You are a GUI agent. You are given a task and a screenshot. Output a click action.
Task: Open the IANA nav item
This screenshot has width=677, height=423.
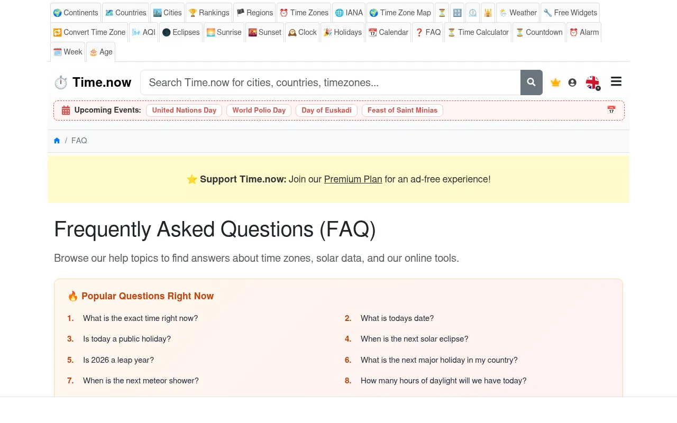point(349,13)
